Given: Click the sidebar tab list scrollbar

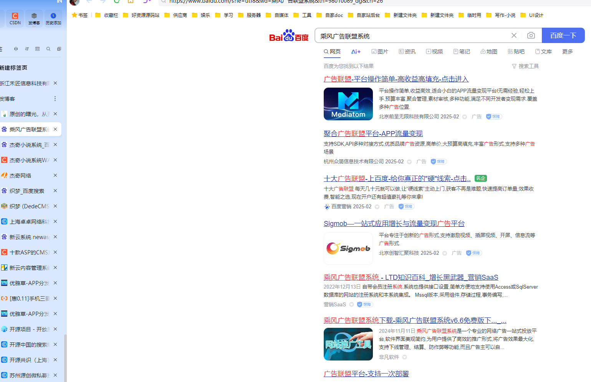Looking at the screenshot, I should (x=65, y=357).
